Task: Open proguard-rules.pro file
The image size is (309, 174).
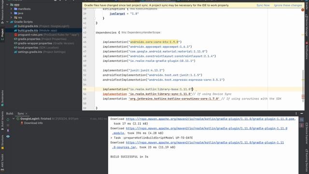Action: point(46,35)
